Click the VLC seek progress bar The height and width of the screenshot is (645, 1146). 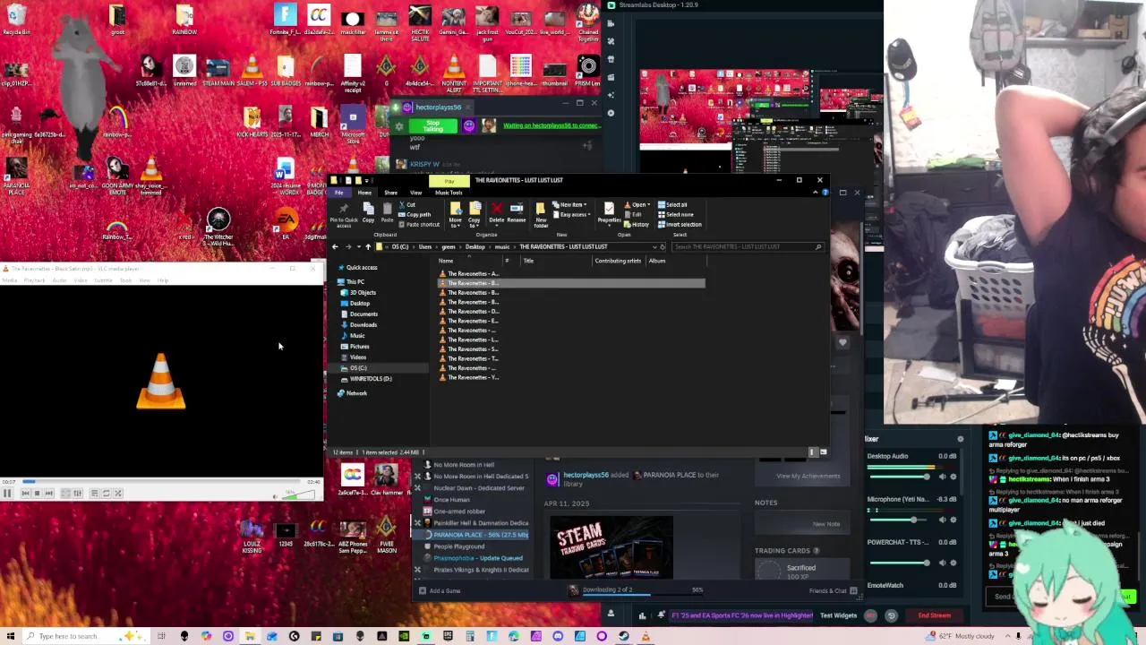click(161, 481)
